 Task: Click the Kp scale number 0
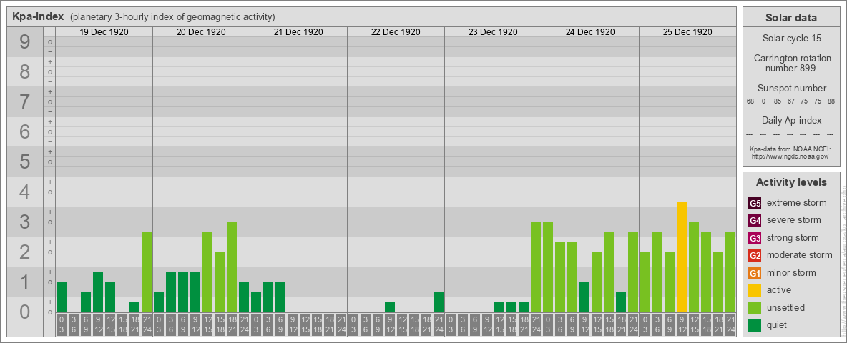tap(24, 312)
